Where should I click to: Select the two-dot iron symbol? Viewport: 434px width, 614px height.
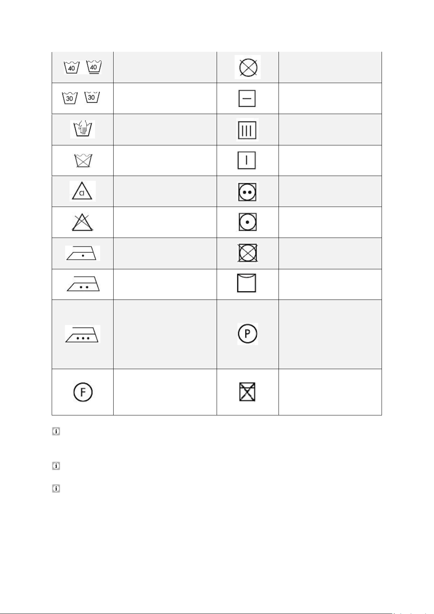[83, 284]
